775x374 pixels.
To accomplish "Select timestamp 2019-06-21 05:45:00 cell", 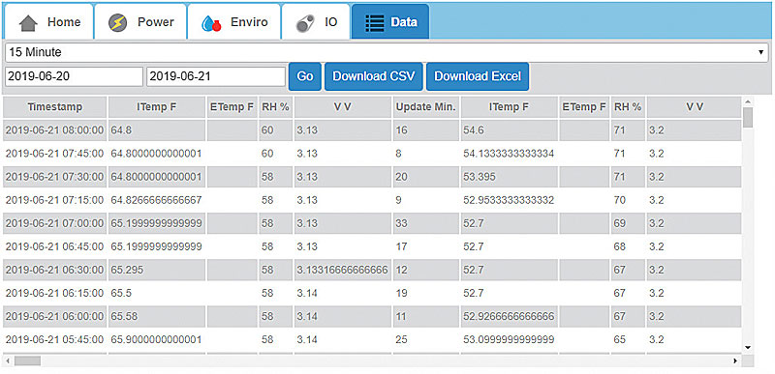I will tap(55, 339).
